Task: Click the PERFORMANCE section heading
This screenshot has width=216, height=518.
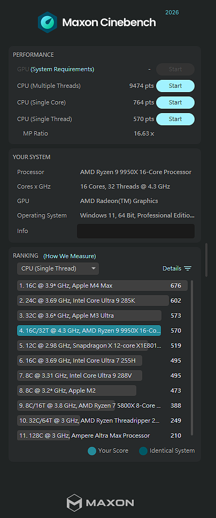Action: coord(33,55)
